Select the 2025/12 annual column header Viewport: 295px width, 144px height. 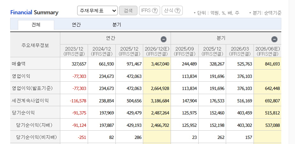click(129, 51)
